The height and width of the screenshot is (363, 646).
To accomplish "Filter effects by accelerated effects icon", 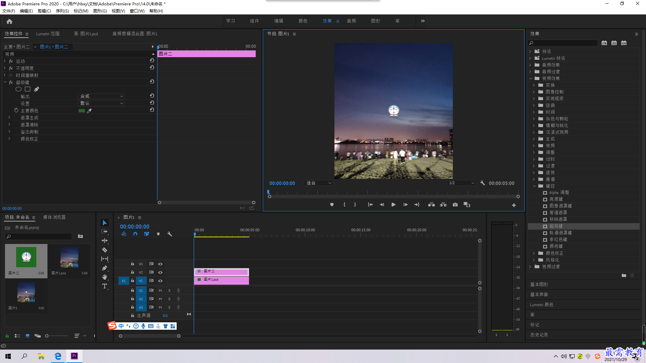I will coord(604,43).
